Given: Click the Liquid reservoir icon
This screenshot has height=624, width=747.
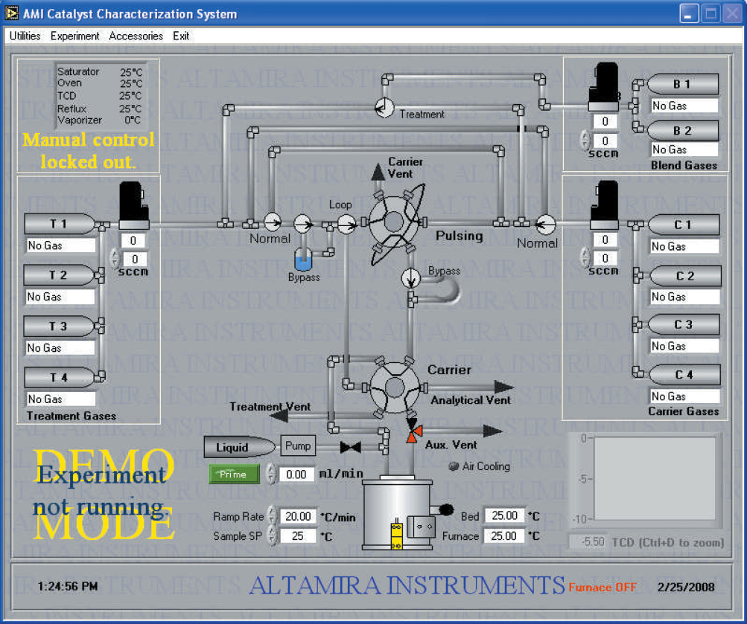Looking at the screenshot, I should click(x=240, y=447).
